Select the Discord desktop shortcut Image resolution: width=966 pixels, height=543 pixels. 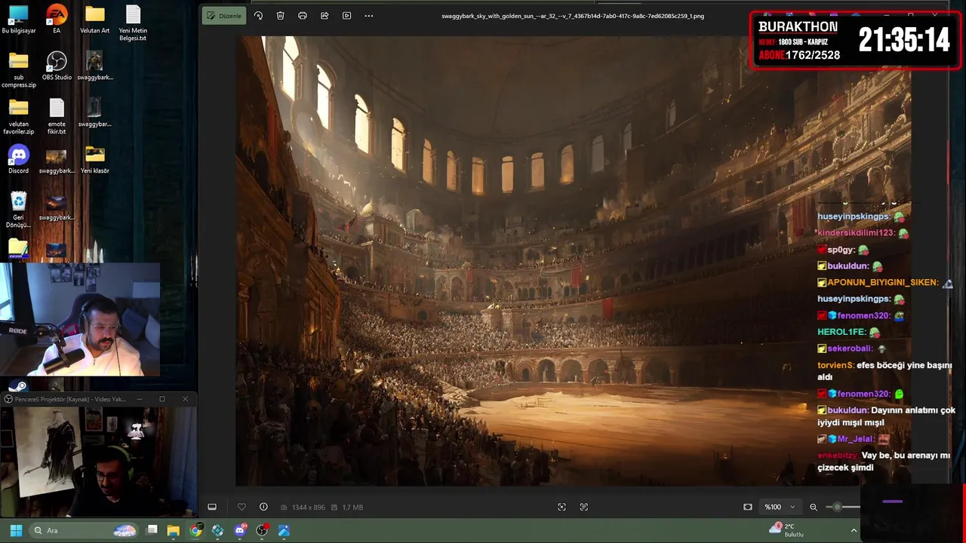pyautogui.click(x=18, y=160)
